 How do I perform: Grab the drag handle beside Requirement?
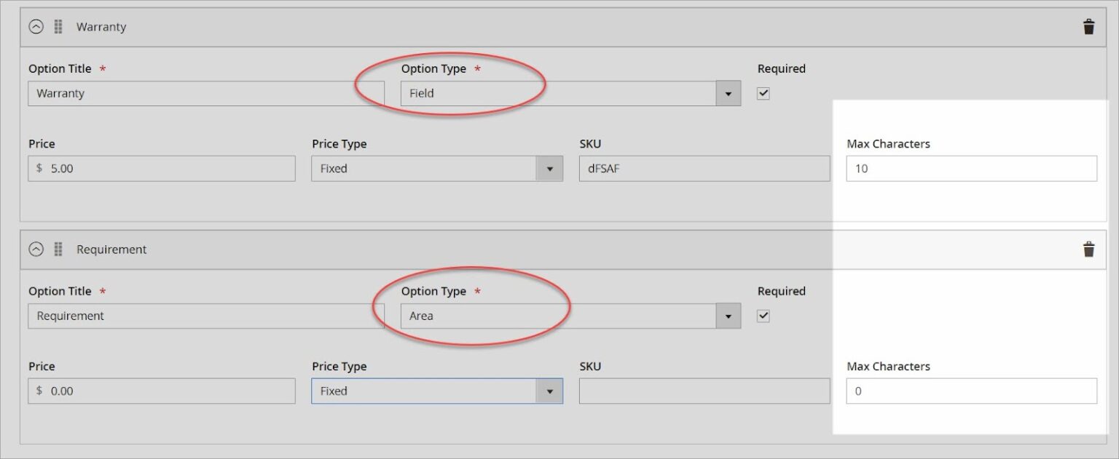[57, 249]
